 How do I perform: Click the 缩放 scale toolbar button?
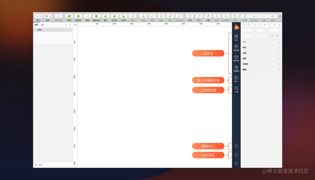[x=170, y=16]
